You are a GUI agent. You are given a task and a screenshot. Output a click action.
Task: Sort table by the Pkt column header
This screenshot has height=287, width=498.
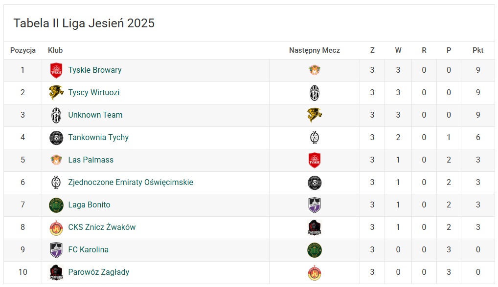tap(478, 50)
